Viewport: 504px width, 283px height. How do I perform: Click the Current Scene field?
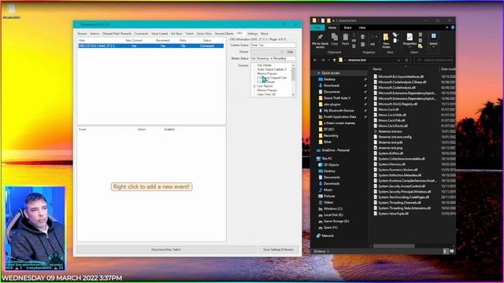coord(273,46)
